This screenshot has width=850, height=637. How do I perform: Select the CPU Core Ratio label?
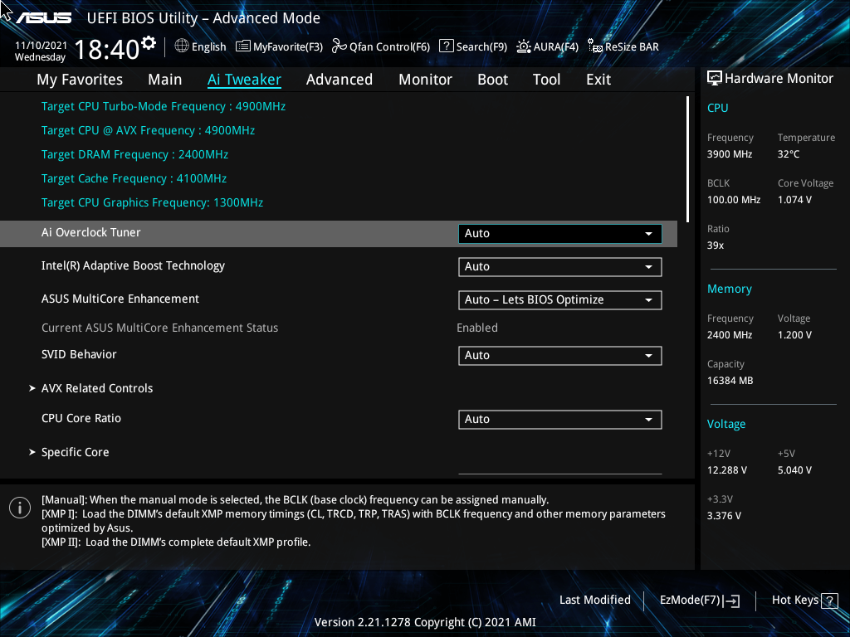pos(81,419)
